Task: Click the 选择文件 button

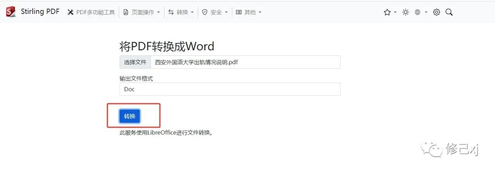Action: [135, 62]
